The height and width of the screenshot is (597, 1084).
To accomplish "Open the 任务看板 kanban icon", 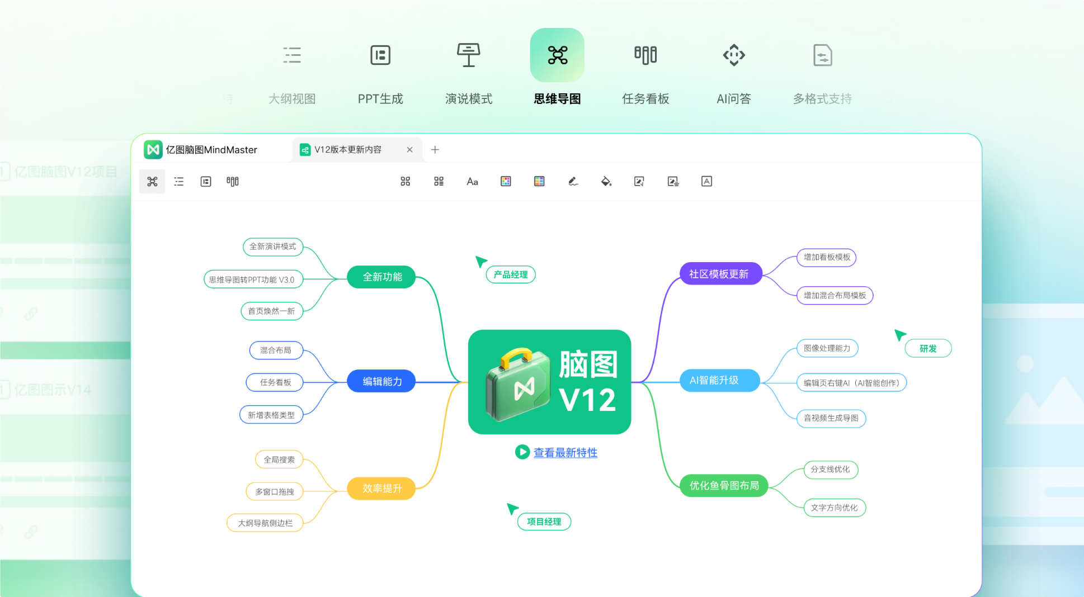I will [x=645, y=55].
